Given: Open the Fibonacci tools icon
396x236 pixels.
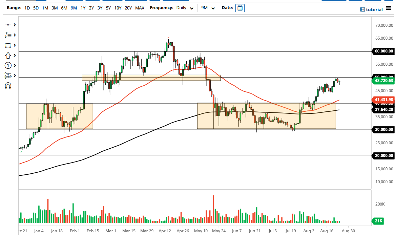Looking at the screenshot, I should click(x=8, y=35).
